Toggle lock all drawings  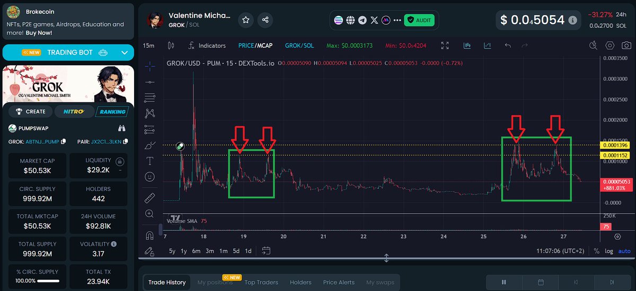[x=150, y=251]
